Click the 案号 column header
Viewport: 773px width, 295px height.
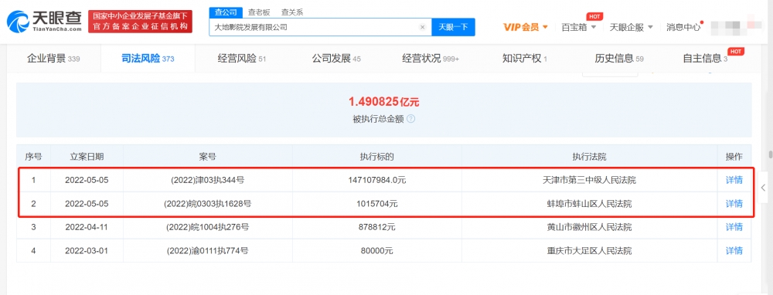pos(207,157)
